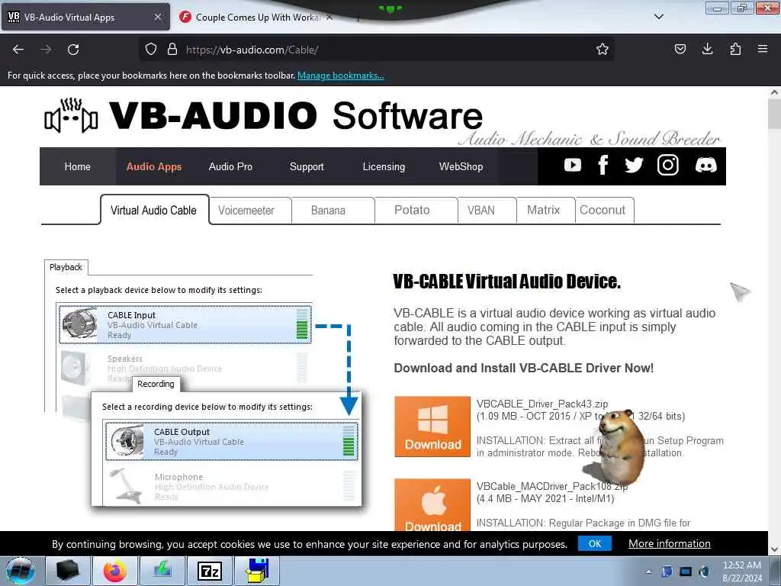Close the Couple Comes Up tab
The height and width of the screenshot is (586, 781).
pyautogui.click(x=329, y=17)
